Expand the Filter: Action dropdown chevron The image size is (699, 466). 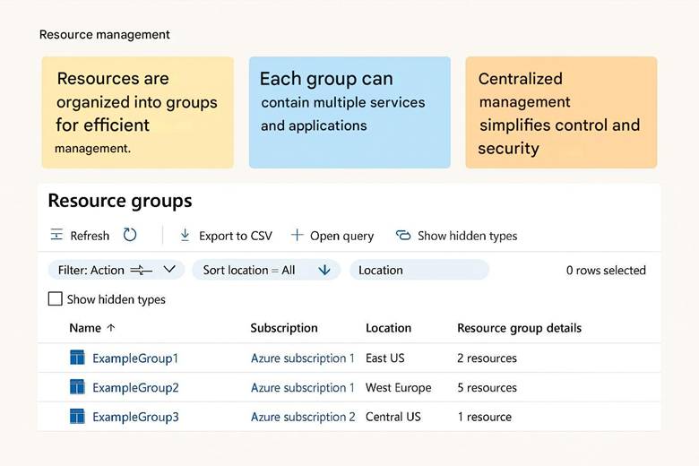[168, 270]
